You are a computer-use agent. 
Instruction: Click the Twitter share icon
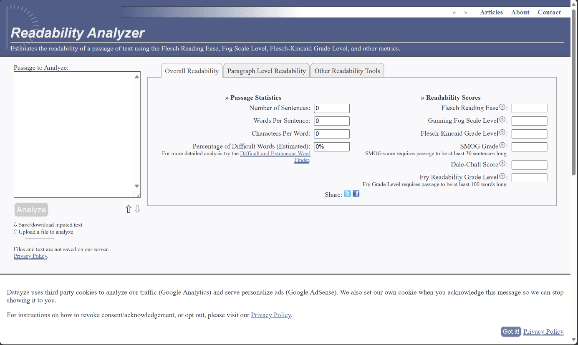coord(347,194)
